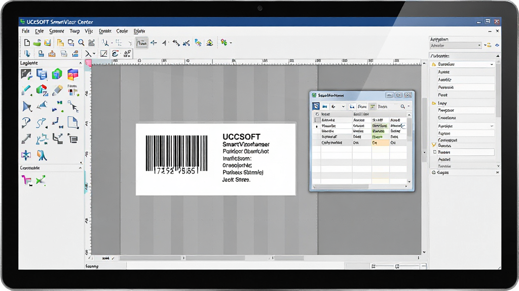Screen dimensions: 519x291
Task: Click the blue square icon in the floating window toolbar
Action: point(316,106)
